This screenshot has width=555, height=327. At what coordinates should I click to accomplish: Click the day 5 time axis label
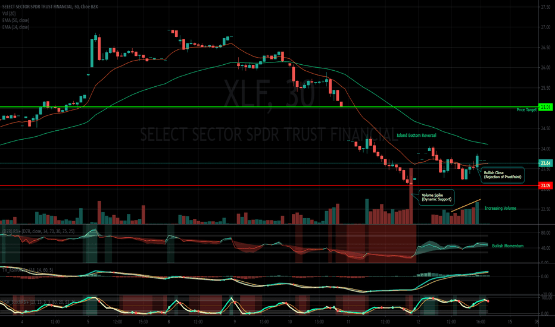pyautogui.click(x=88, y=322)
